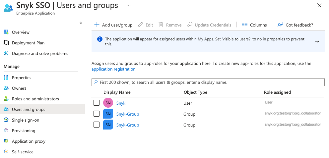Viewport: 329px width, 158px height.
Task: Click the key Update Credentials icon
Action: [x=189, y=25]
